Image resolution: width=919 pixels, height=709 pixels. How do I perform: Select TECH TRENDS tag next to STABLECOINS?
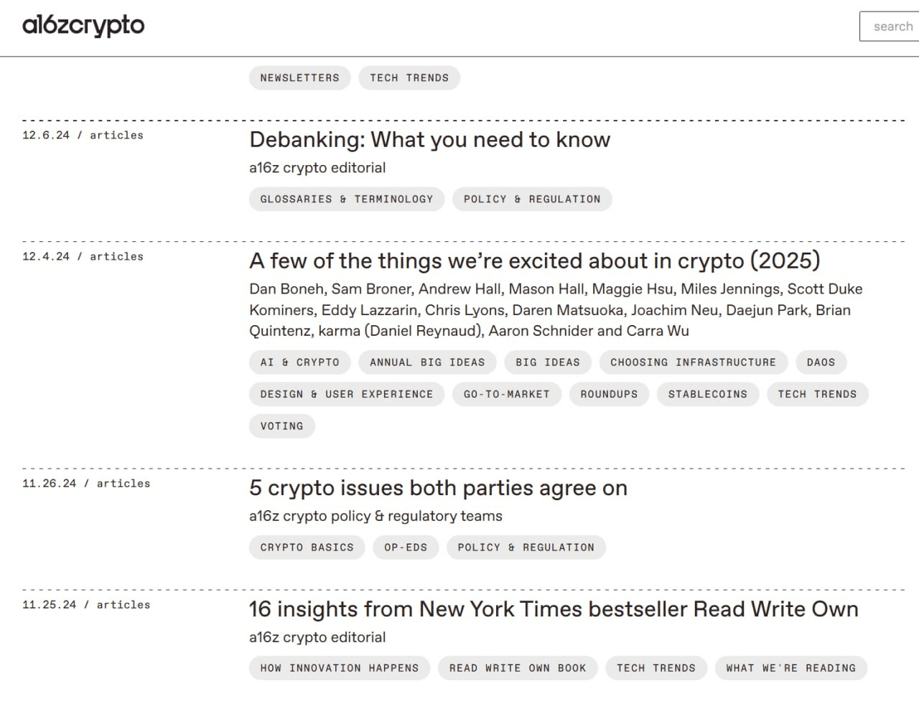click(x=818, y=394)
